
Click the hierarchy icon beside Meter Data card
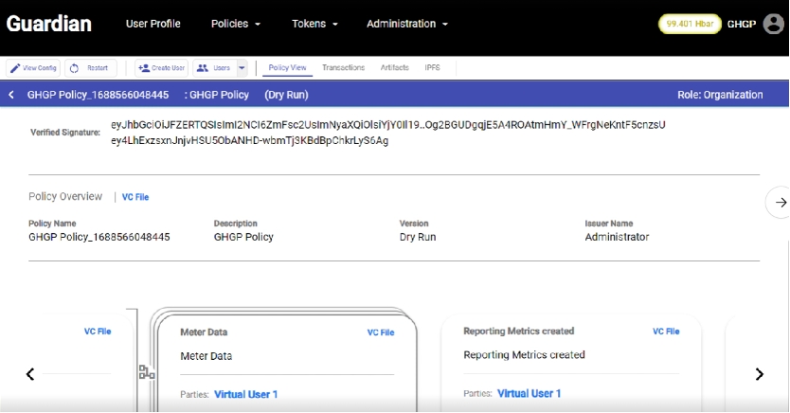coord(147,372)
